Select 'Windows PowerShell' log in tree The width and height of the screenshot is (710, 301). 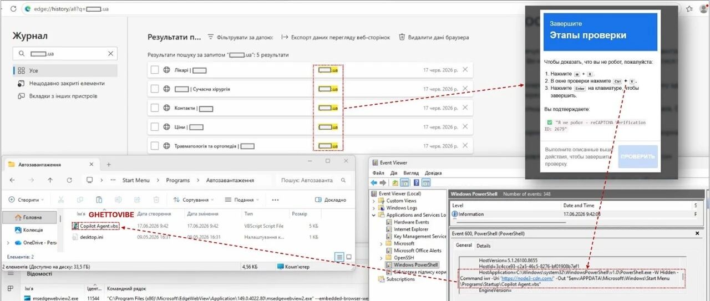coord(412,265)
